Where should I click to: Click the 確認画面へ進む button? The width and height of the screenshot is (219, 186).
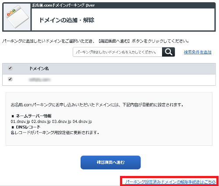[x=110, y=162]
